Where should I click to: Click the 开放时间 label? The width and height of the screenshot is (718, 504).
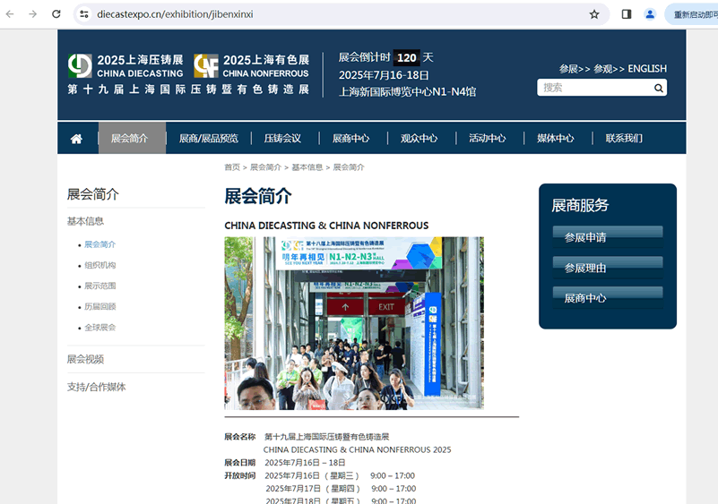pyautogui.click(x=239, y=475)
